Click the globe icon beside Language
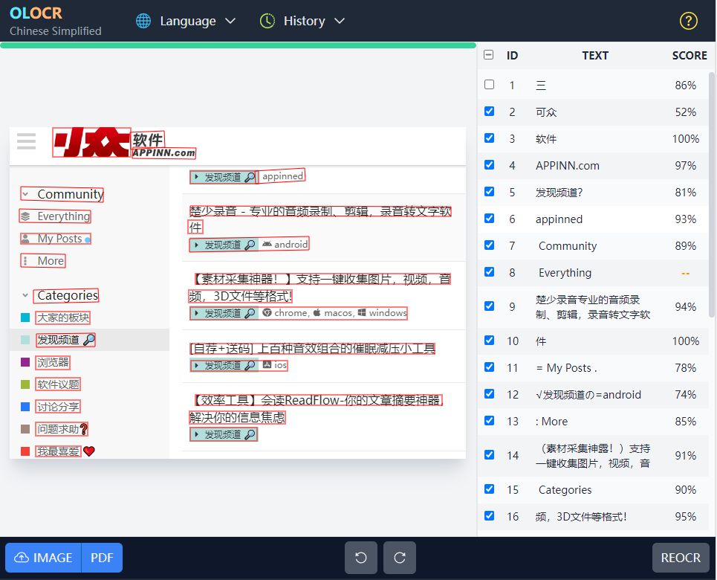Screen dimensions: 717x580 pos(143,21)
